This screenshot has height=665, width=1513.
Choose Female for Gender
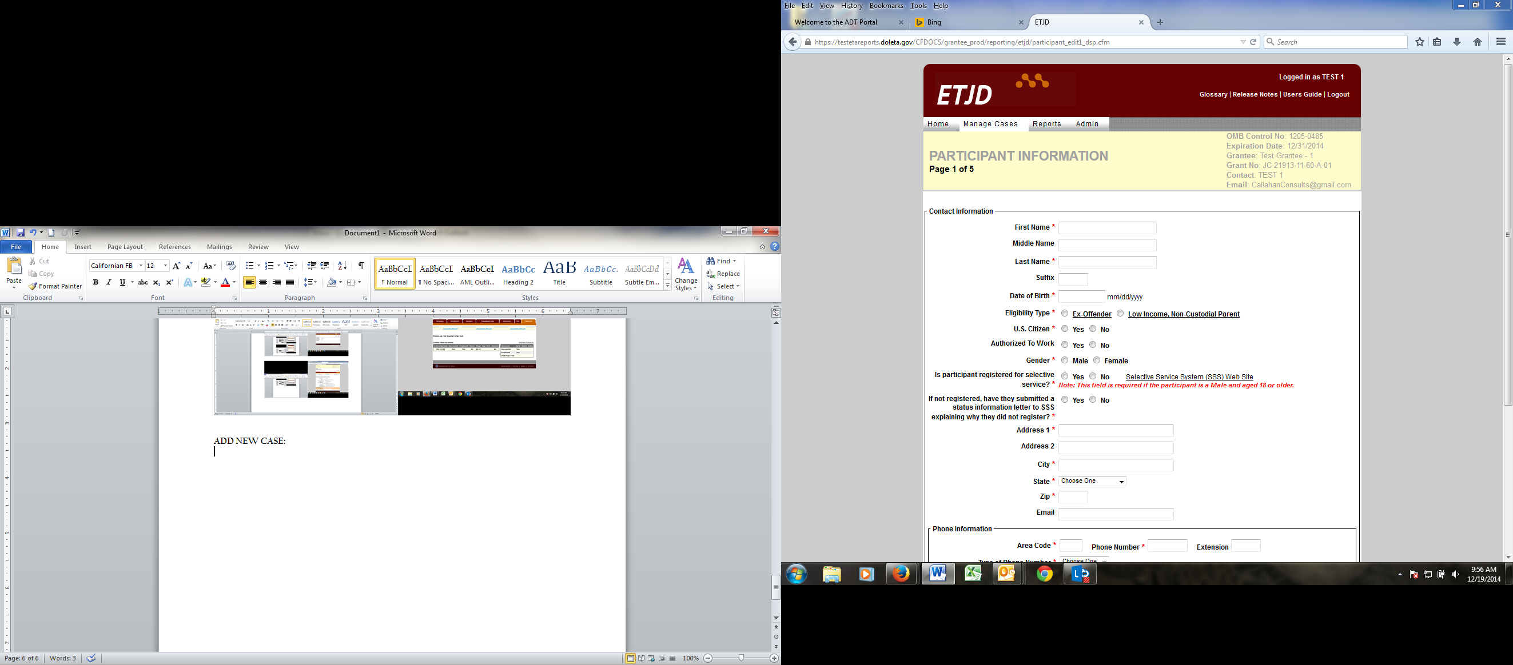point(1097,360)
